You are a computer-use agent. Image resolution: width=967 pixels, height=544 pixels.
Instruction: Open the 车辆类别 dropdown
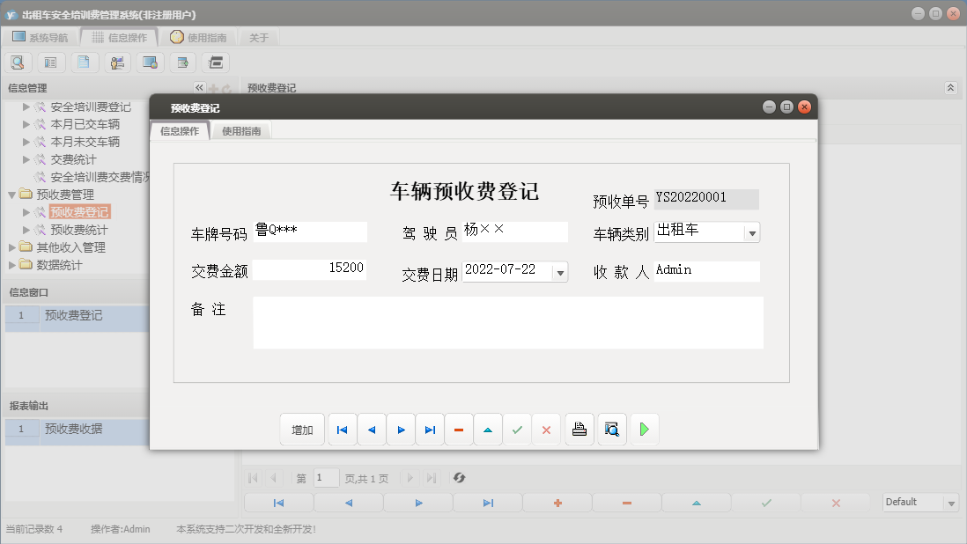[x=753, y=232]
